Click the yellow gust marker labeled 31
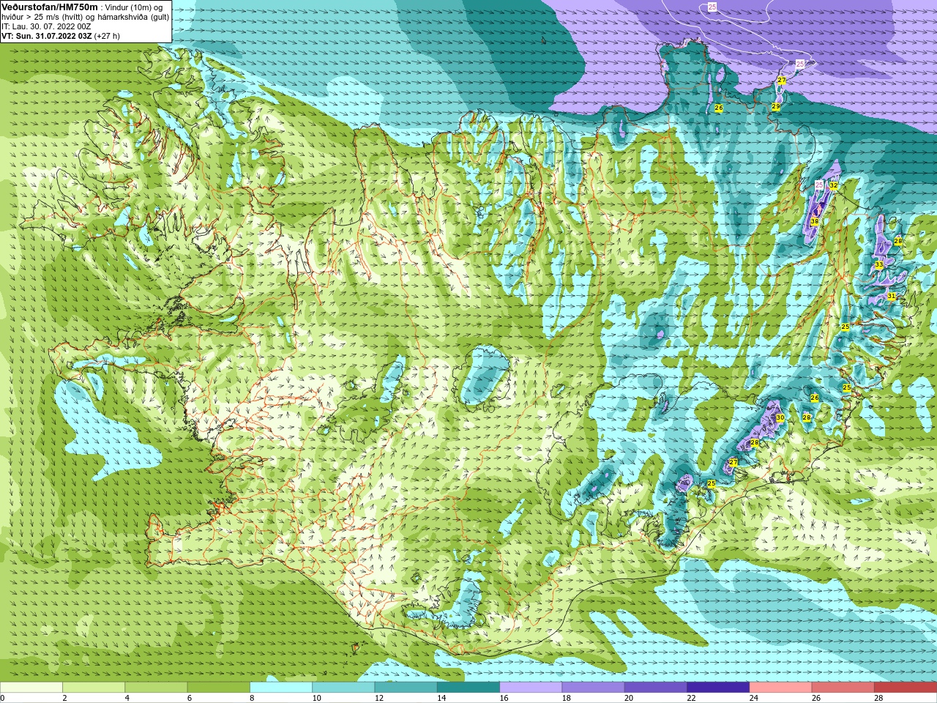 click(891, 296)
